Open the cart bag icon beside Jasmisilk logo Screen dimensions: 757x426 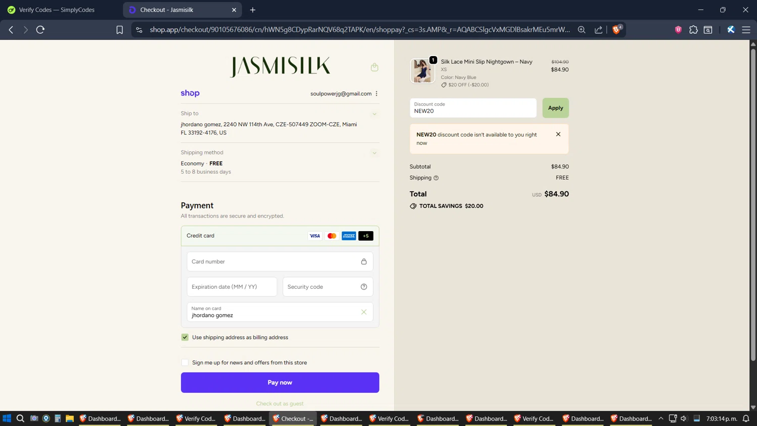pyautogui.click(x=374, y=67)
